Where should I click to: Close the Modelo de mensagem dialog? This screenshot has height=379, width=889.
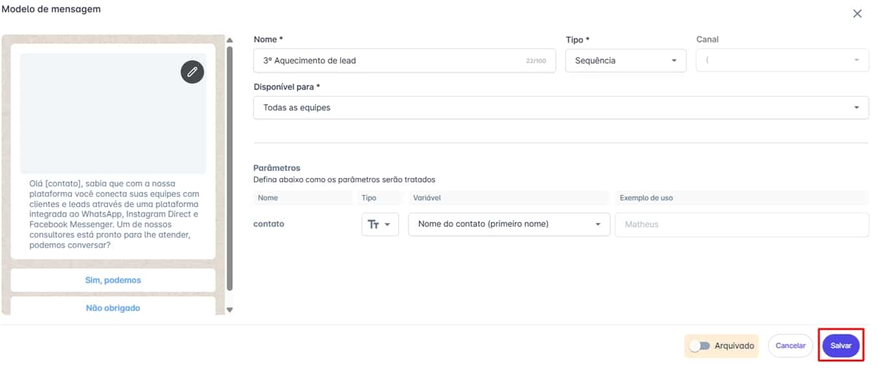pyautogui.click(x=857, y=14)
